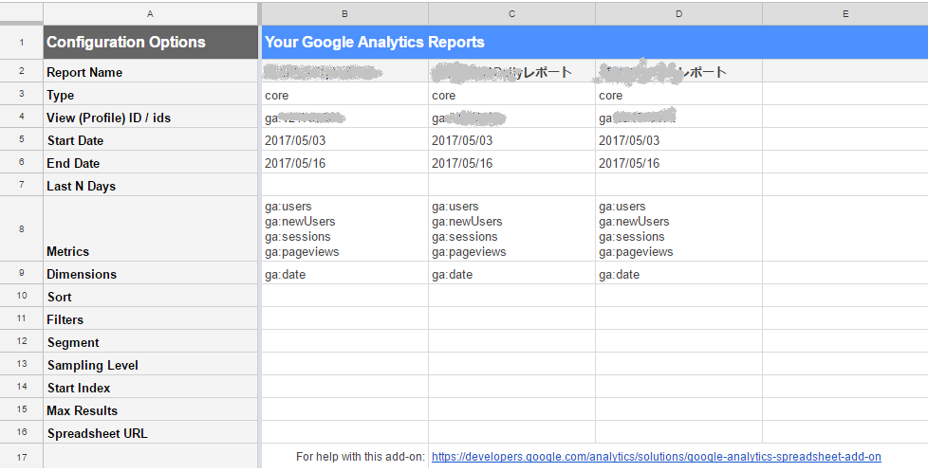The image size is (928, 472).
Task: Click empty Filters cell in column B
Action: [344, 318]
